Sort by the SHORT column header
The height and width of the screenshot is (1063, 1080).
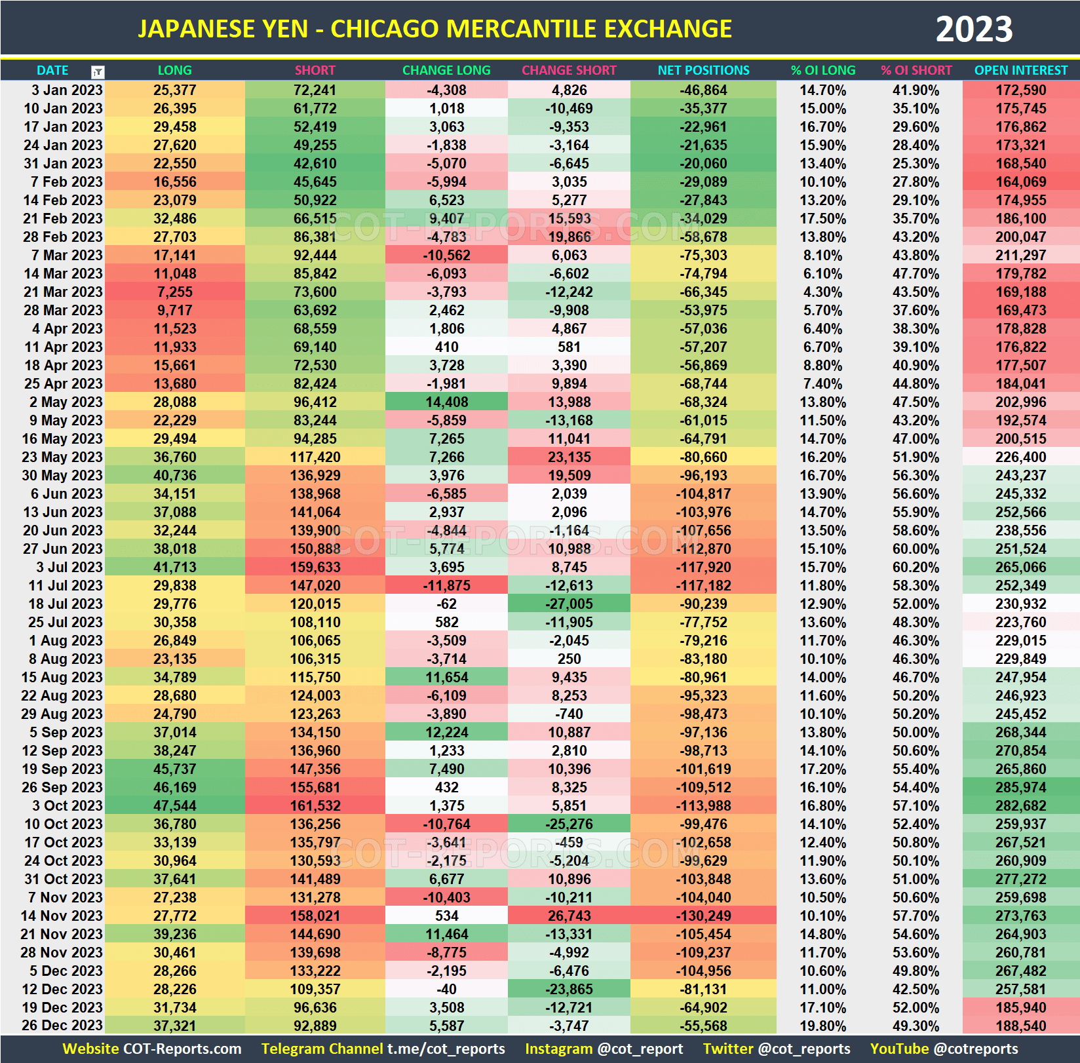314,70
